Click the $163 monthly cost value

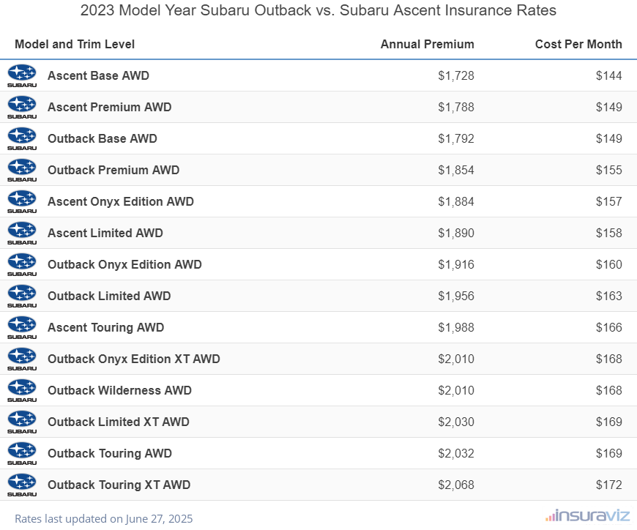coord(609,296)
